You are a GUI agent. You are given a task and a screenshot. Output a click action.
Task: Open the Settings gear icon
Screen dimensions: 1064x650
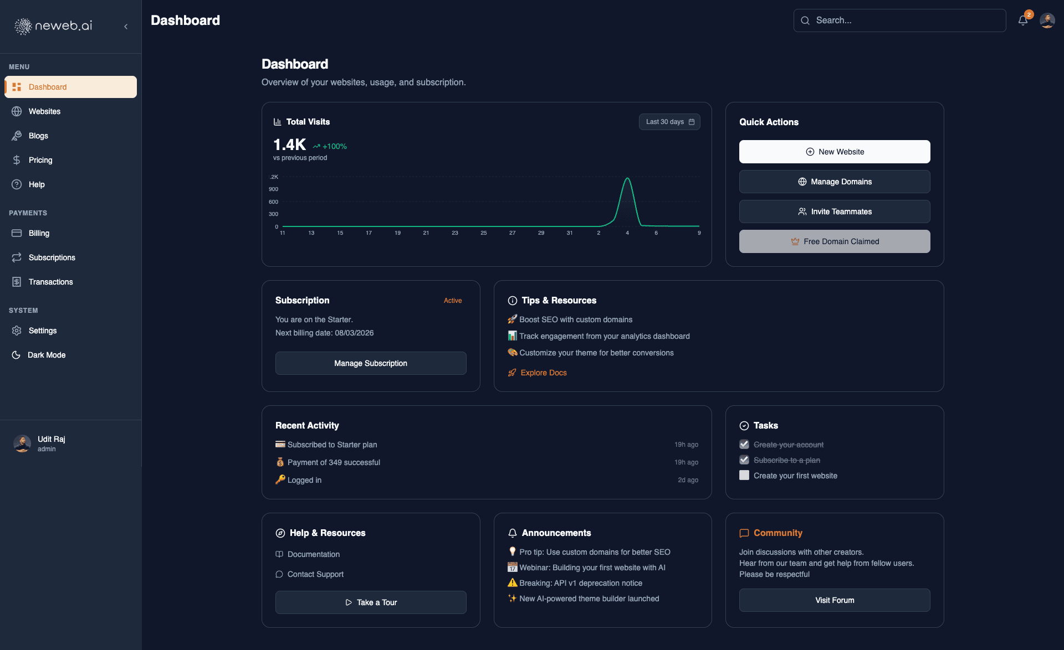(17, 331)
